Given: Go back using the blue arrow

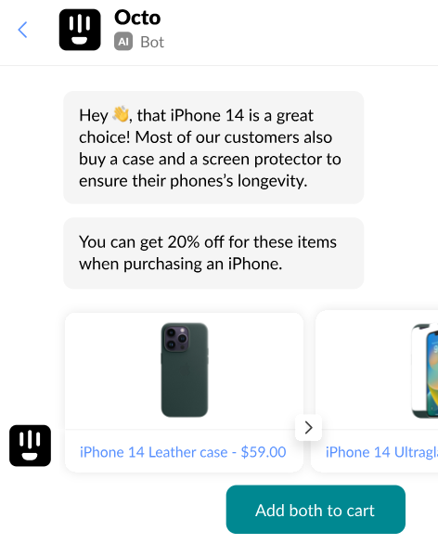Looking at the screenshot, I should point(22,30).
